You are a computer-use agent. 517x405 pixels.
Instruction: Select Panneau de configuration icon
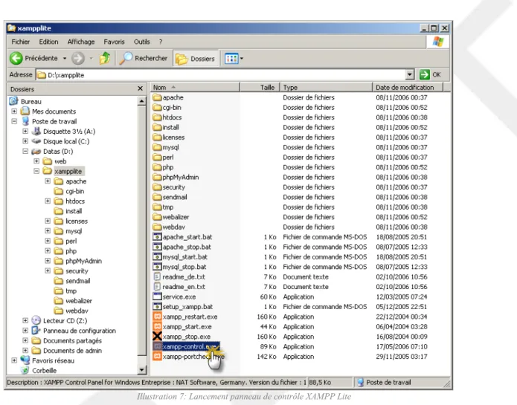36,330
